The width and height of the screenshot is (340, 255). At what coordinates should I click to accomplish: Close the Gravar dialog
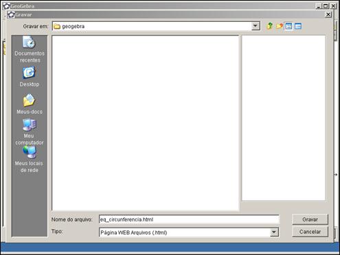click(x=328, y=14)
